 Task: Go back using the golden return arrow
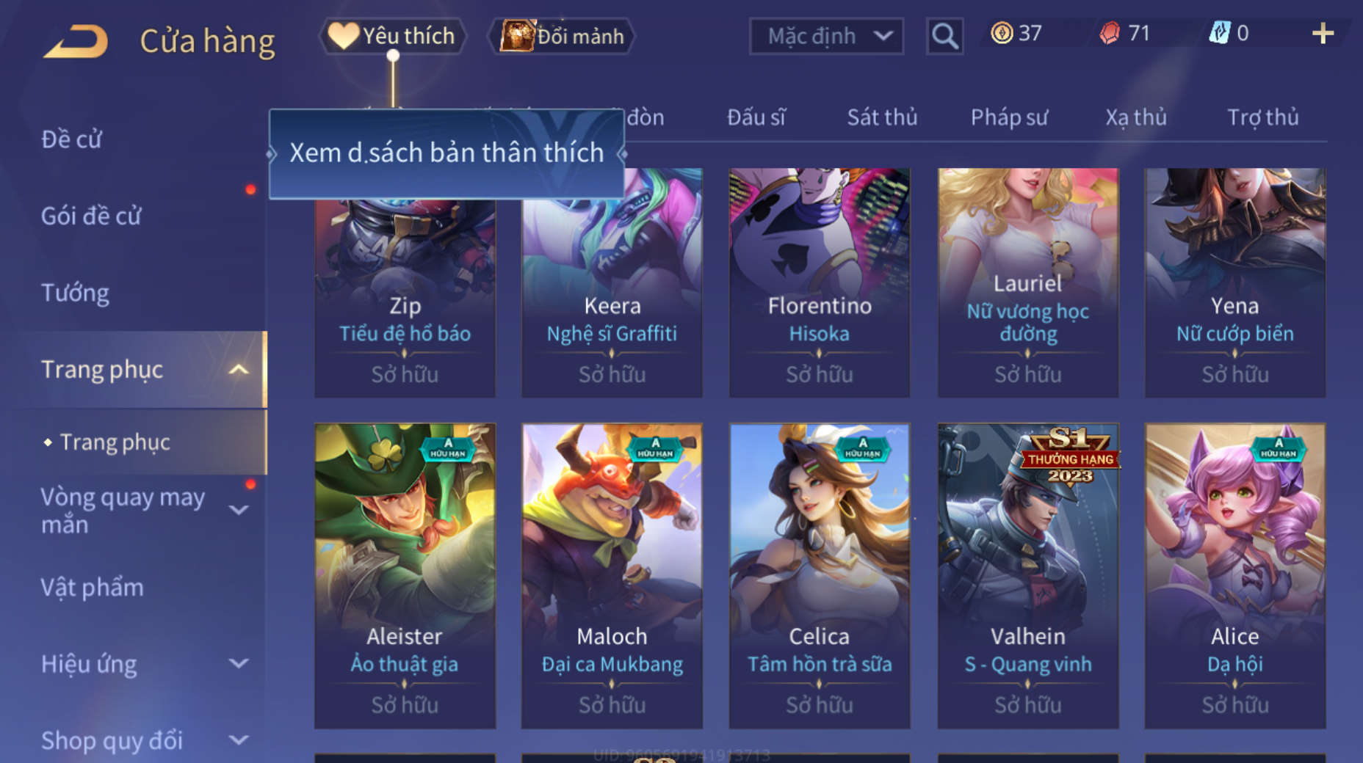coord(76,40)
